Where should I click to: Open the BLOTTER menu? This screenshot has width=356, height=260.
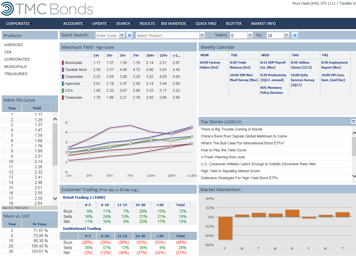click(235, 24)
